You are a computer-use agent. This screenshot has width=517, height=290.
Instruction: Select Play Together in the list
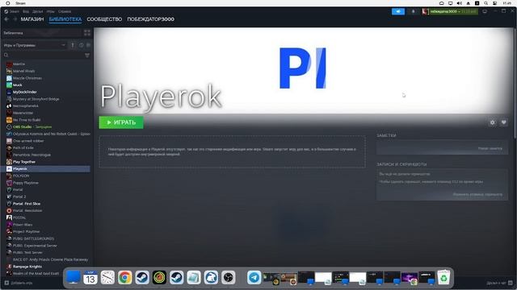tap(23, 162)
